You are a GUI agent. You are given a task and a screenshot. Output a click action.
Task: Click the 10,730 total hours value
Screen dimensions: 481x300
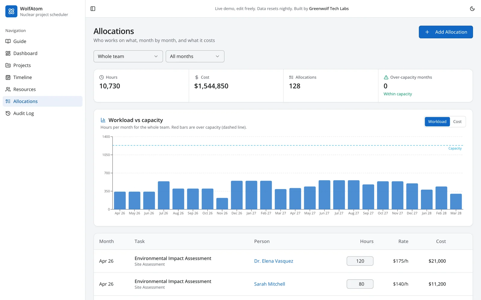pyautogui.click(x=110, y=86)
